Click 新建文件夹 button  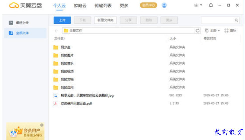tap(106, 20)
